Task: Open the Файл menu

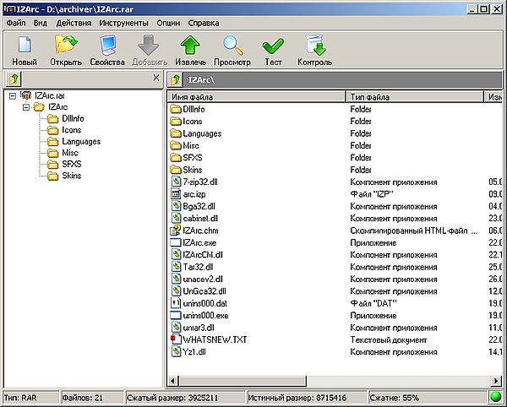Action: pyautogui.click(x=16, y=24)
